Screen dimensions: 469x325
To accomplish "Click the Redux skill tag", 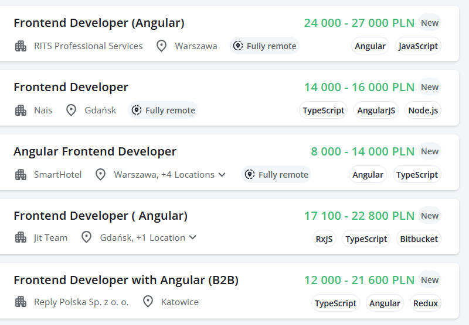I will click(425, 303).
